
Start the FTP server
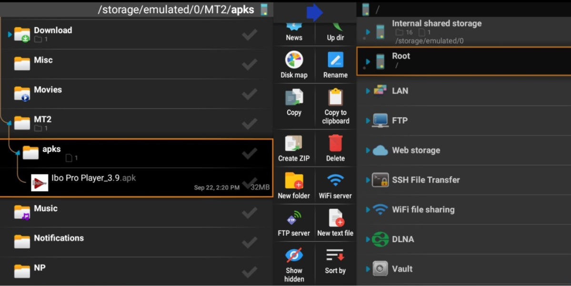pyautogui.click(x=294, y=223)
